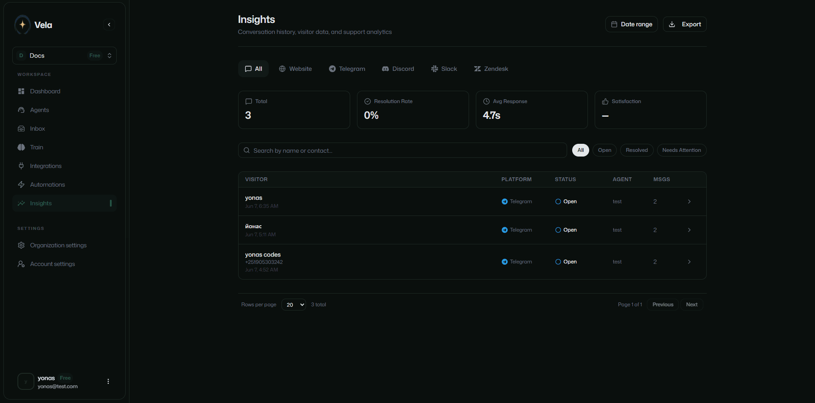Export the insights data
Viewport: 815px width, 403px height.
[x=685, y=24]
